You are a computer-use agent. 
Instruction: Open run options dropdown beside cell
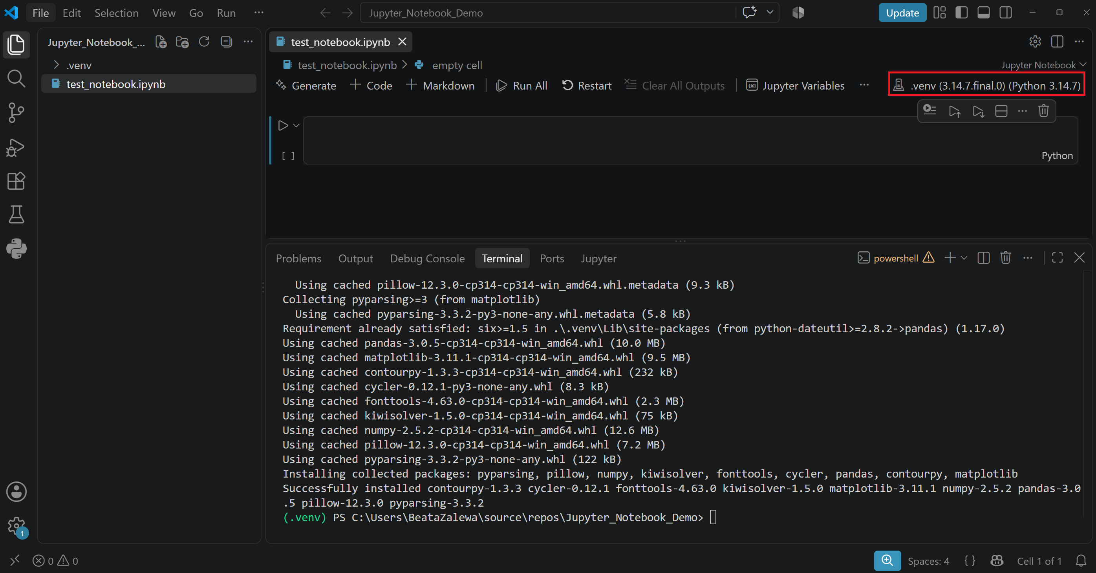click(296, 126)
